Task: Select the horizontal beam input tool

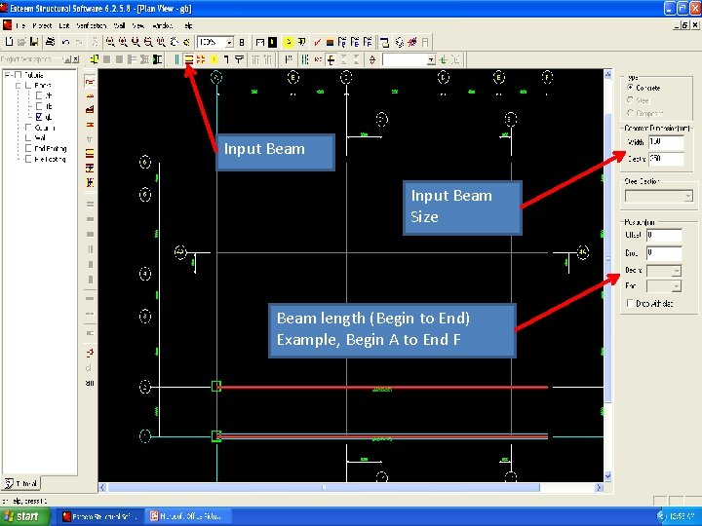Action: point(189,59)
